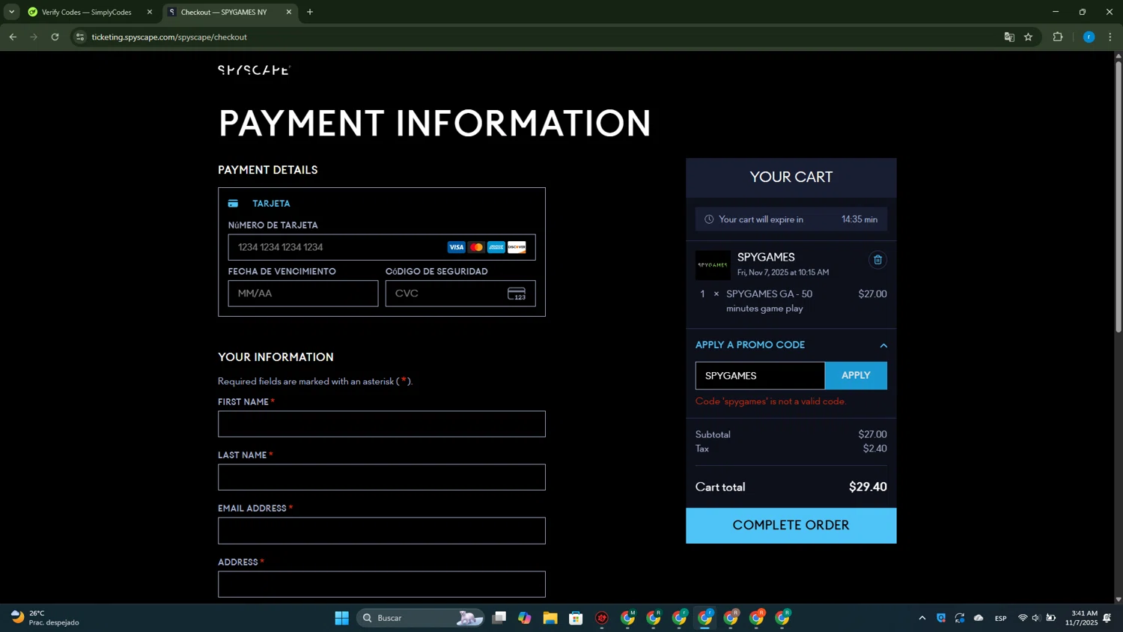Viewport: 1123px width, 632px height.
Task: Click the SPYSCAPE logo
Action: tap(254, 70)
